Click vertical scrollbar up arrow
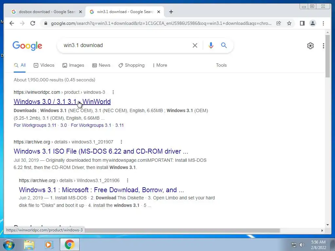 (327, 32)
